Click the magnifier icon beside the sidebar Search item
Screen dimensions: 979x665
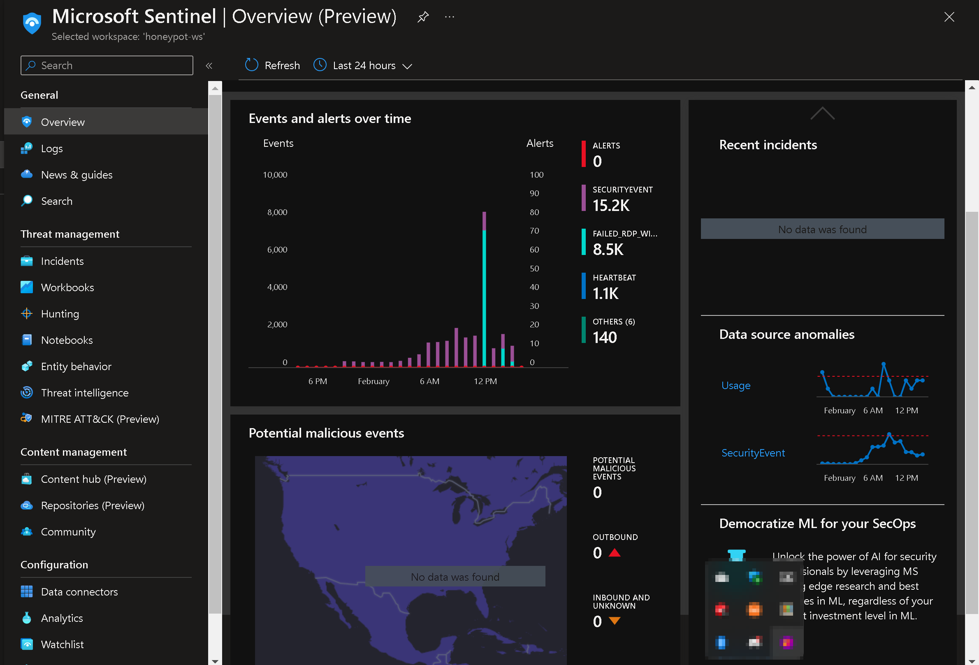(x=27, y=200)
